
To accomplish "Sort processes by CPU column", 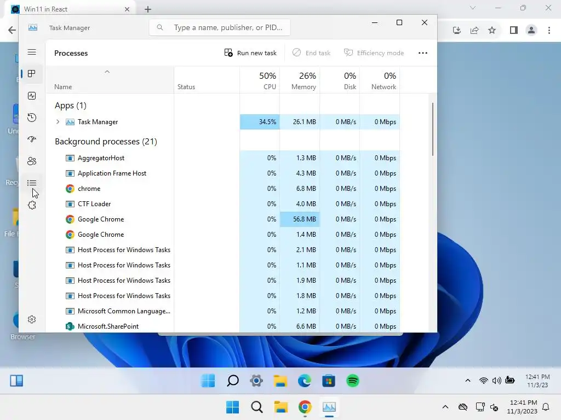I will click(260, 81).
